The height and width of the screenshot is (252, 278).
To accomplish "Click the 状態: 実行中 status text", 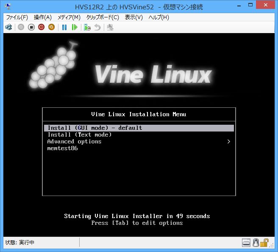I will (19, 242).
